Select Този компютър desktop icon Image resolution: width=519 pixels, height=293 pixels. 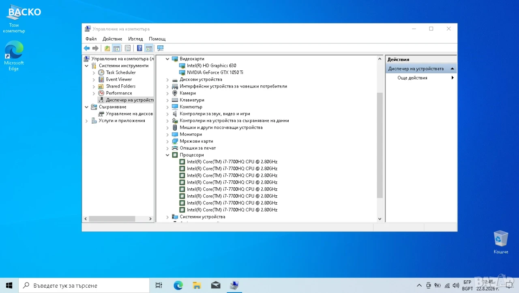pos(14,19)
